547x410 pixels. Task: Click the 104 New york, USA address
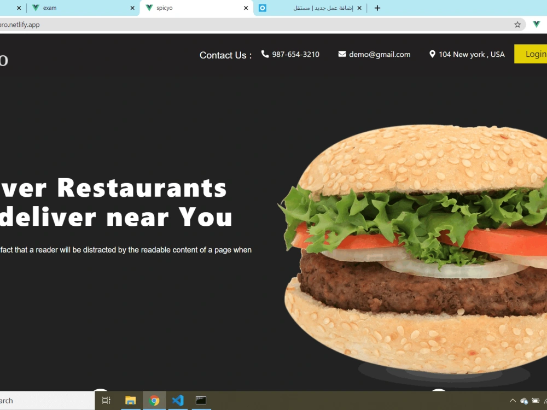point(472,54)
